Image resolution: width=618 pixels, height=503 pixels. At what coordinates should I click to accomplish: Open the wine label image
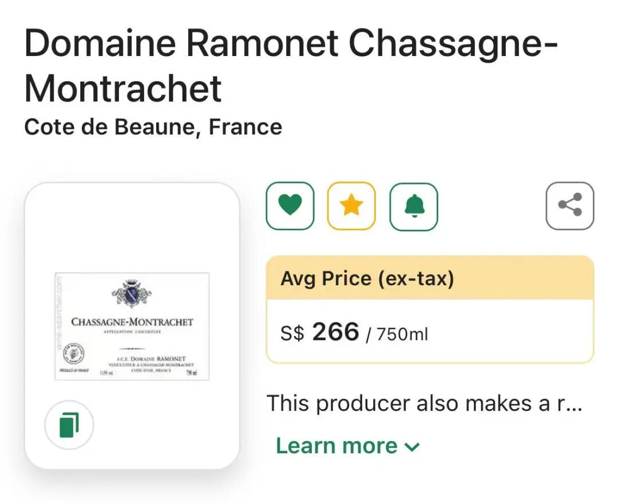coord(132,326)
